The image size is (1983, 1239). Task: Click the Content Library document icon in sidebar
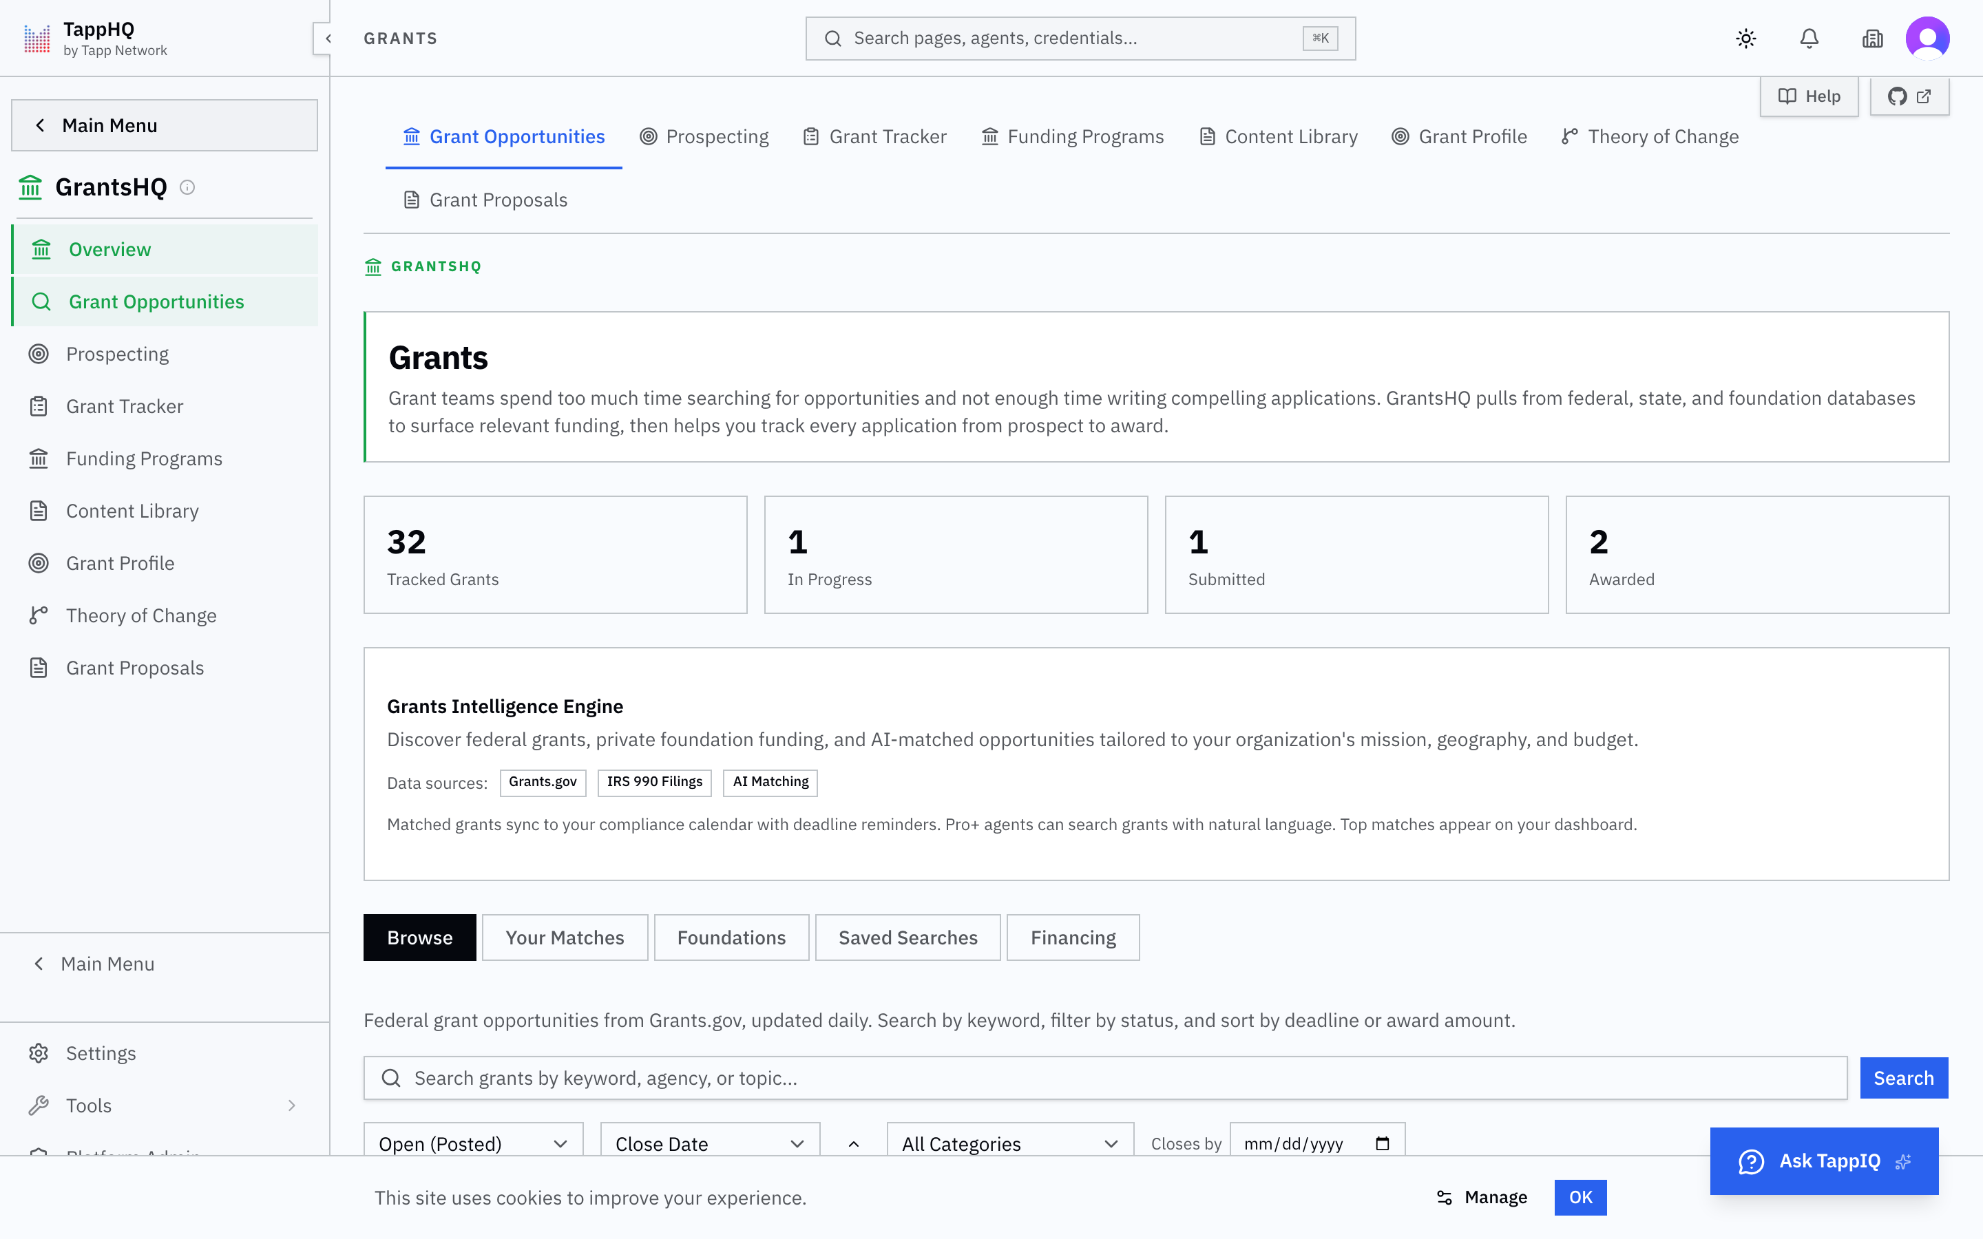pos(39,511)
